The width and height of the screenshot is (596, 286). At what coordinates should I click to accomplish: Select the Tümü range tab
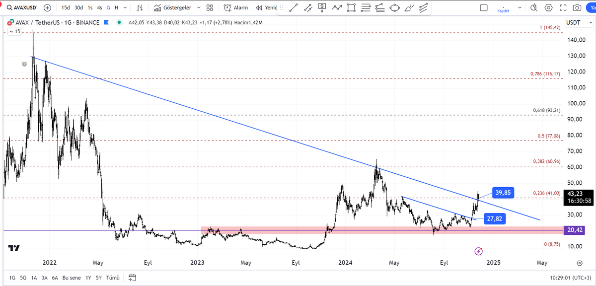point(112,278)
